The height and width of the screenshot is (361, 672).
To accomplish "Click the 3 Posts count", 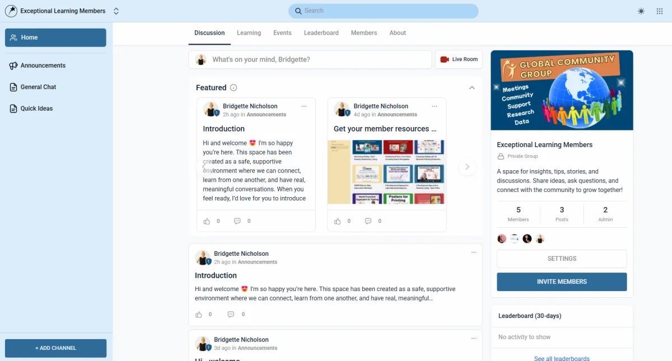I will (x=562, y=214).
